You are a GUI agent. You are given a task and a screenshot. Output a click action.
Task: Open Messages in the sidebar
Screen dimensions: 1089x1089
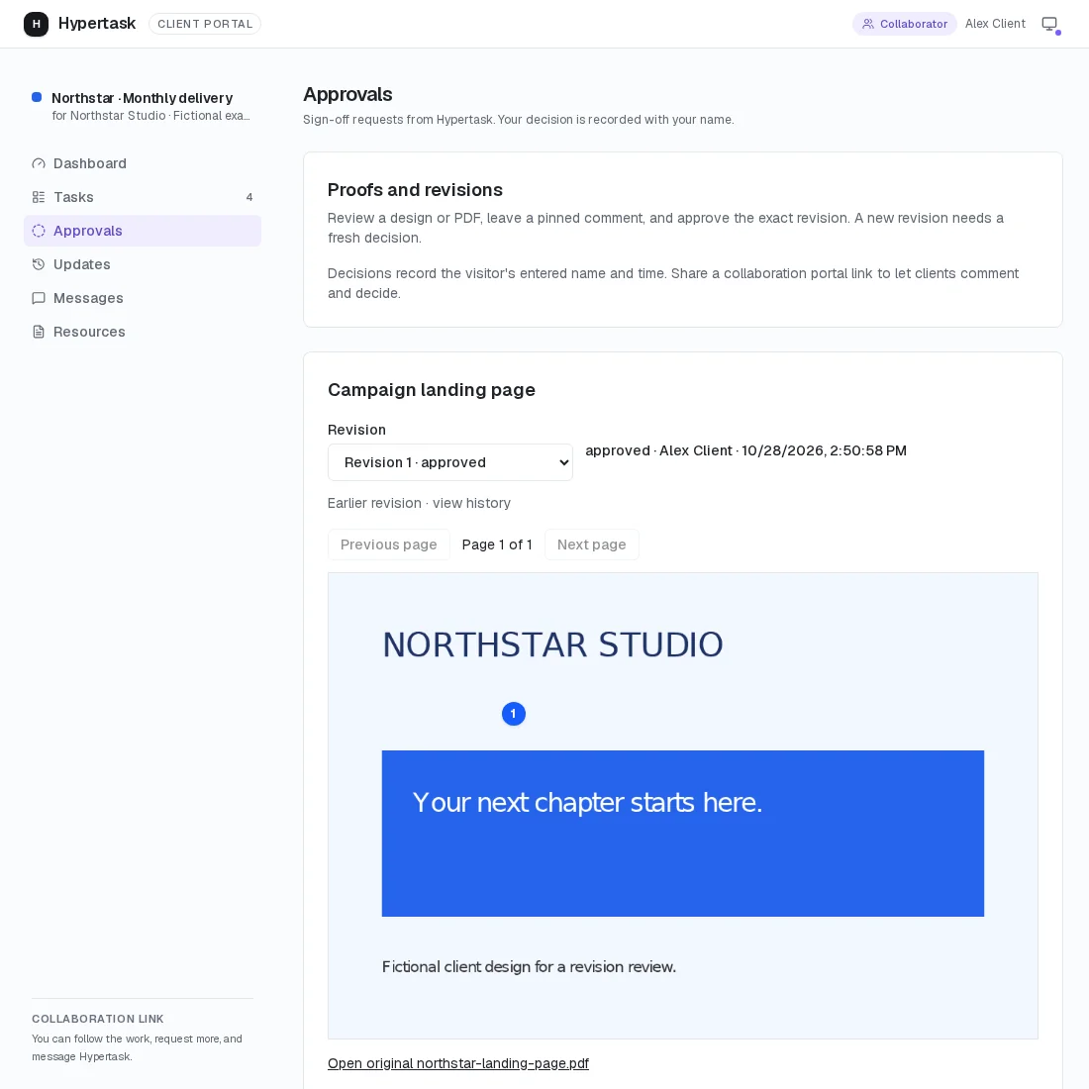(x=143, y=298)
